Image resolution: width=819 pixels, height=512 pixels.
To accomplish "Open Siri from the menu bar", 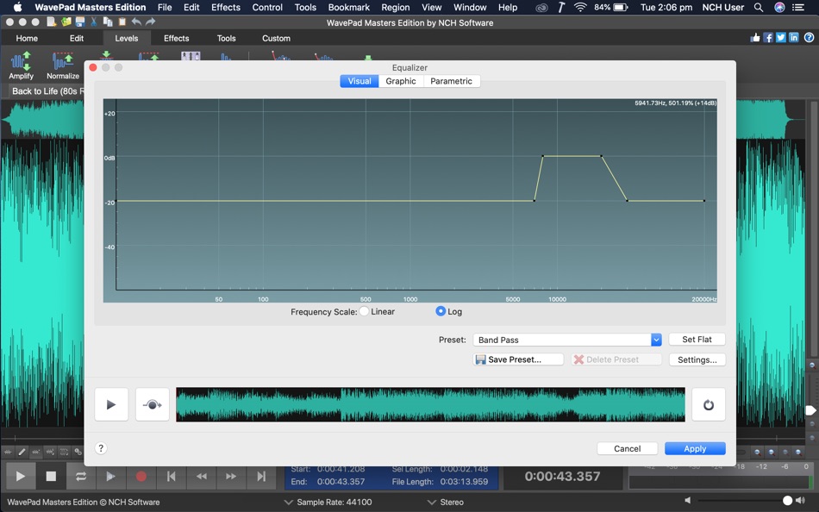I will (779, 7).
